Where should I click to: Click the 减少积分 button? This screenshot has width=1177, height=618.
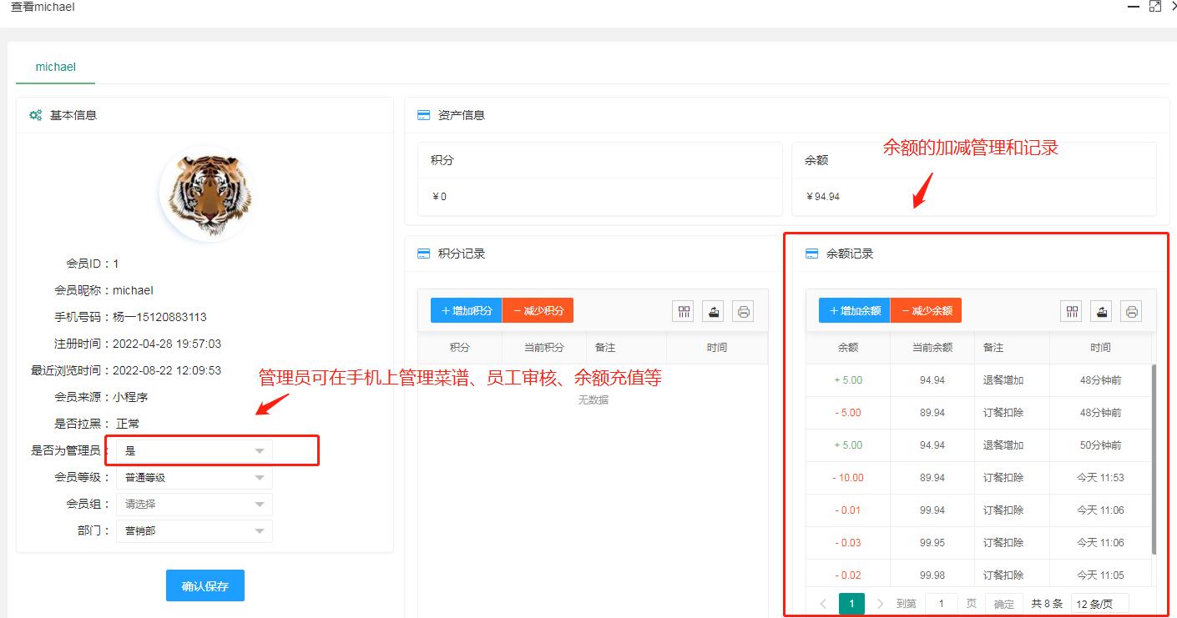[x=538, y=311]
